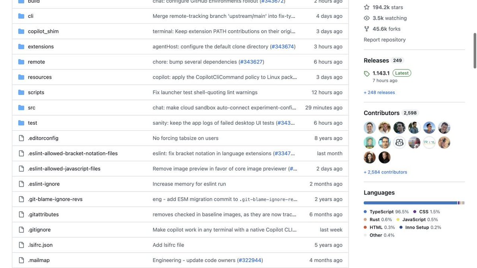
Task: Click the folder icon beside cli
Action: coord(21,16)
